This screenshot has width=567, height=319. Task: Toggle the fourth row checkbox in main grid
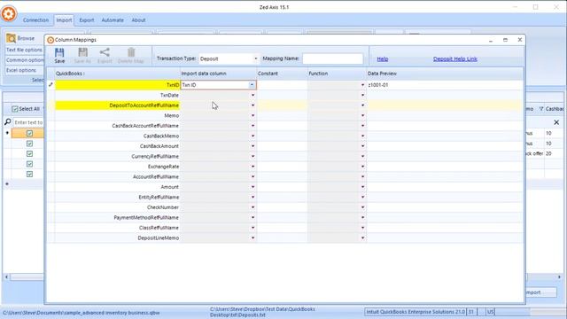(x=29, y=164)
